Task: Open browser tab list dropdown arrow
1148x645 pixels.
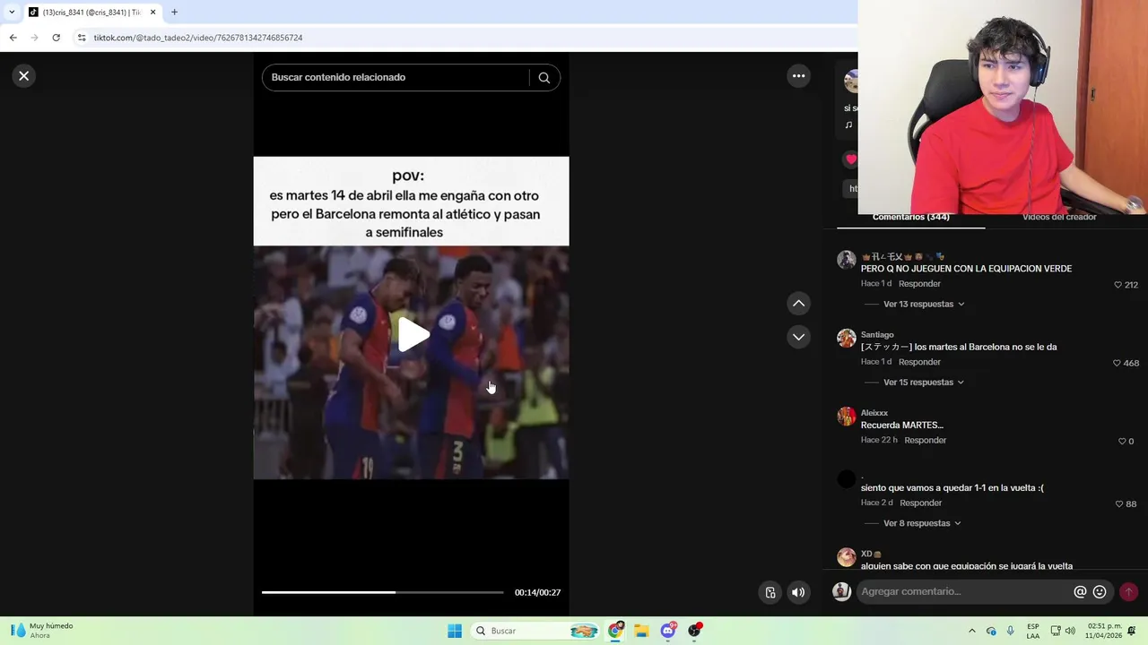Action: 12,13
